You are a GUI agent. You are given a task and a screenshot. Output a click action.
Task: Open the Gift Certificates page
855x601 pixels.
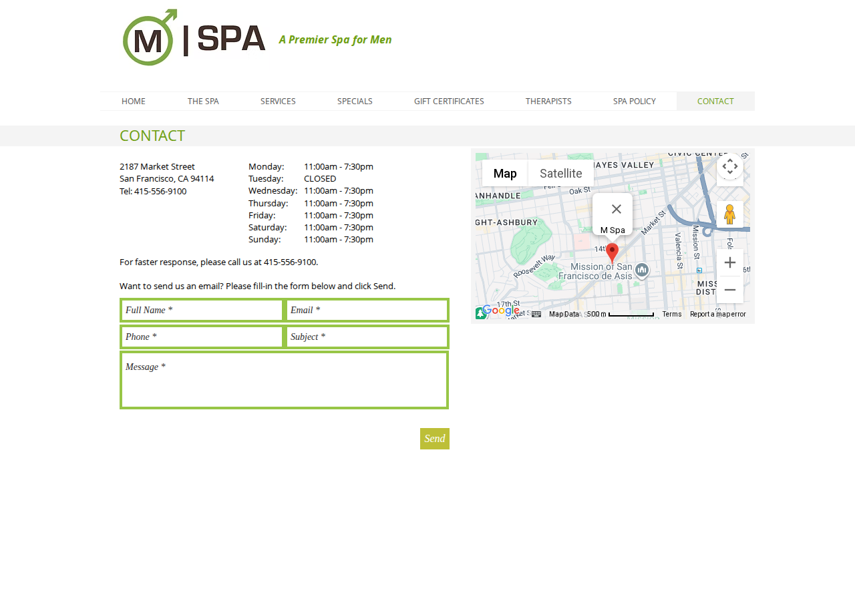[x=449, y=102]
